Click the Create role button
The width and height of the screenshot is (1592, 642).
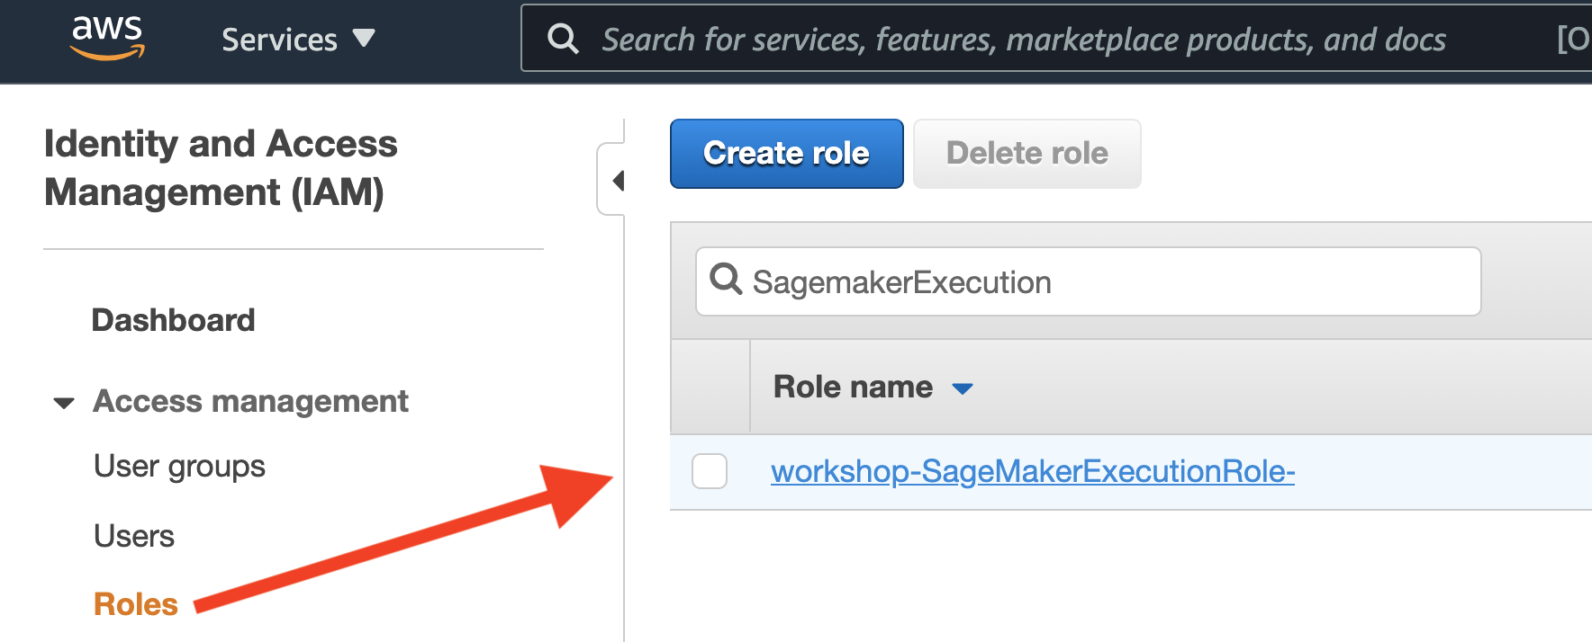pyautogui.click(x=786, y=154)
